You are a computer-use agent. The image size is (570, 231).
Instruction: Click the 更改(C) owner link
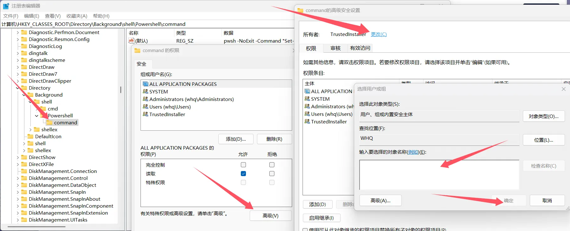379,34
